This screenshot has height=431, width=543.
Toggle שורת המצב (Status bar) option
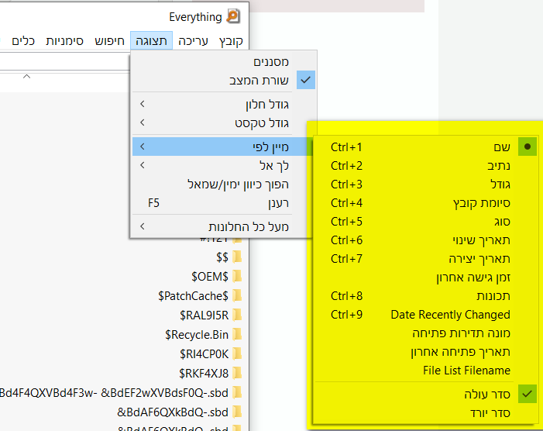224,81
